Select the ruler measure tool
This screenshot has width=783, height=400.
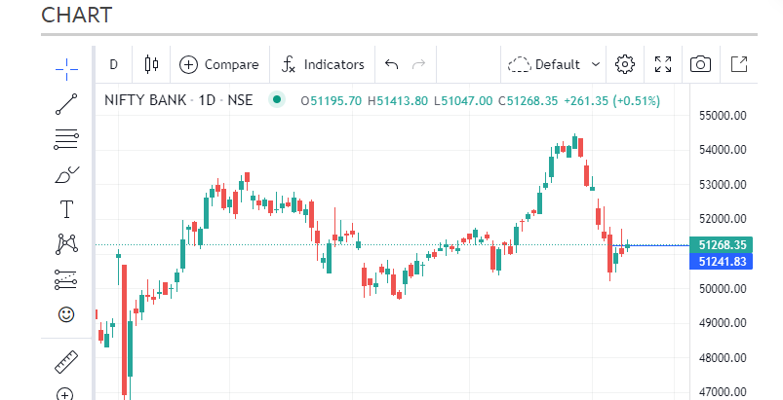[66, 362]
